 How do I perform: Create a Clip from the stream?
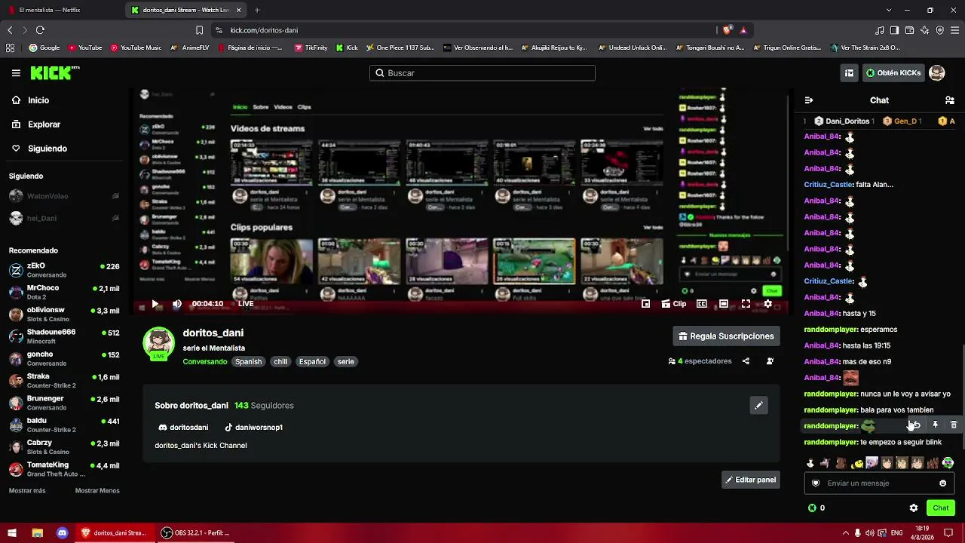(673, 304)
